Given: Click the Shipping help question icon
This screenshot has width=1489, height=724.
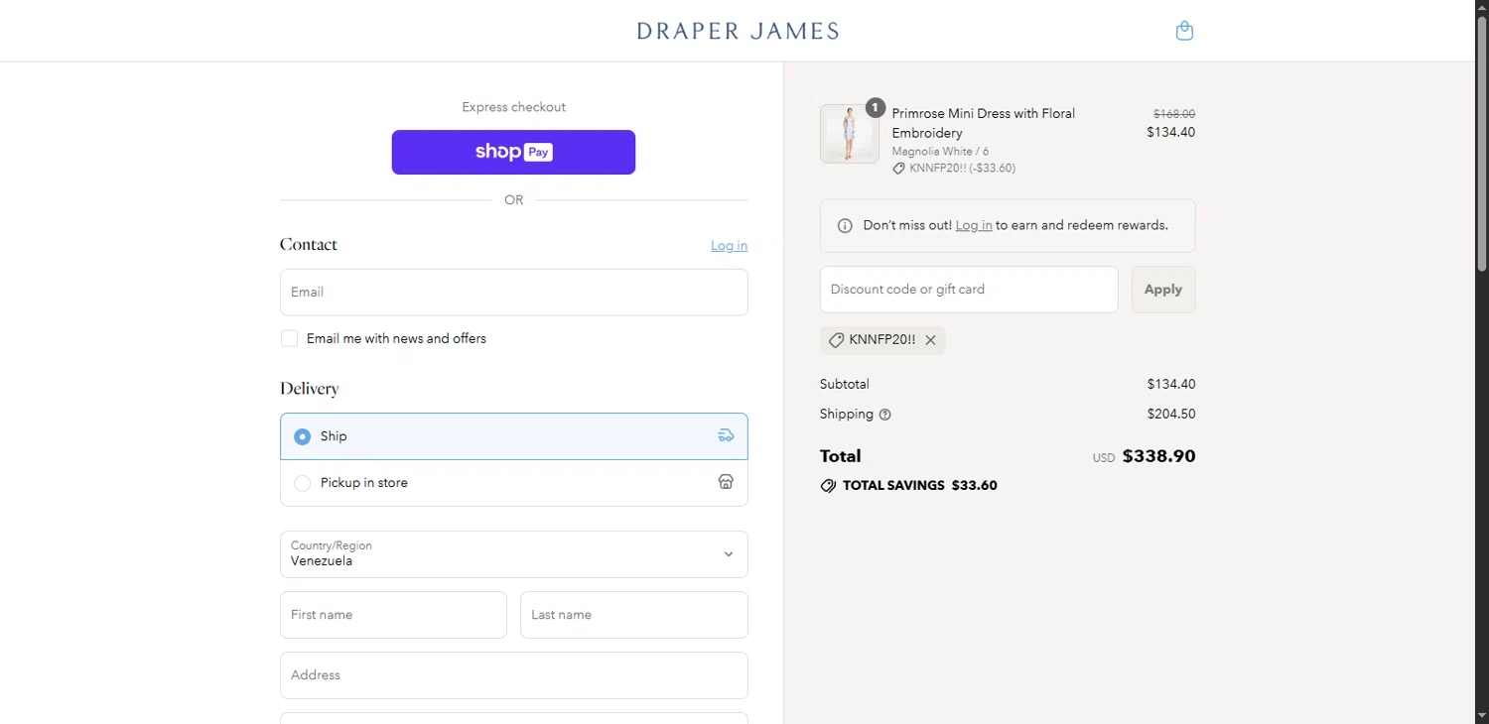Looking at the screenshot, I should tap(885, 415).
